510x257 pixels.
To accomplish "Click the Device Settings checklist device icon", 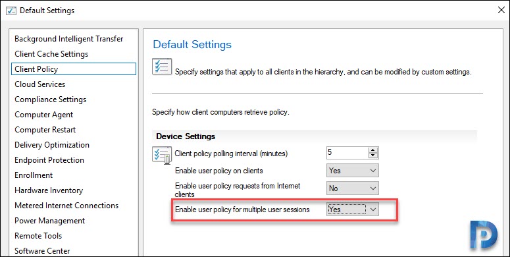I will click(162, 156).
